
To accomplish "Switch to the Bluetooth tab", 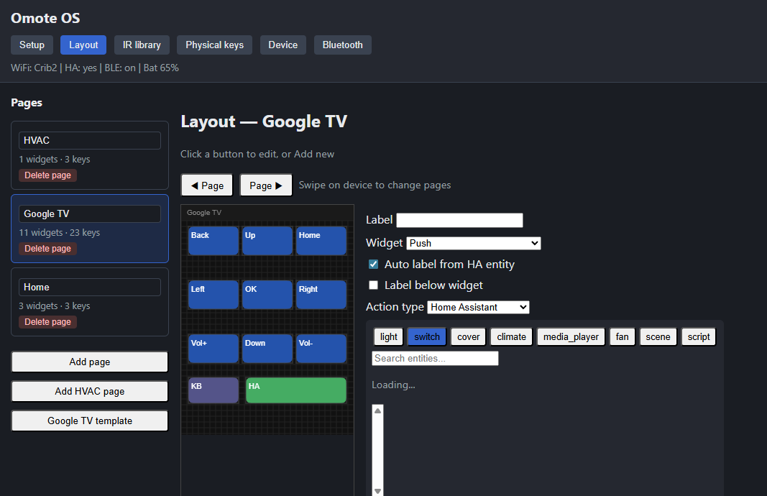I will click(342, 45).
